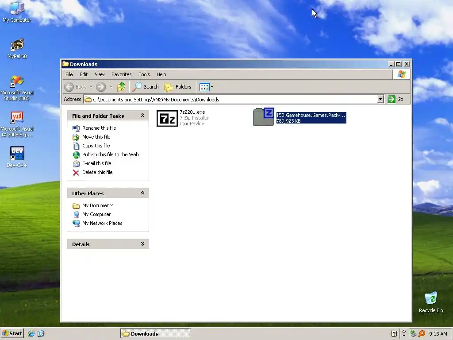The image size is (453, 340).
Task: Open the Edit menu
Action: point(84,74)
